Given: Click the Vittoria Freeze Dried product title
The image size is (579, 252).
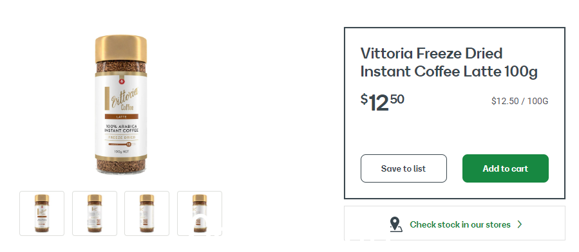Looking at the screenshot, I should (x=449, y=62).
